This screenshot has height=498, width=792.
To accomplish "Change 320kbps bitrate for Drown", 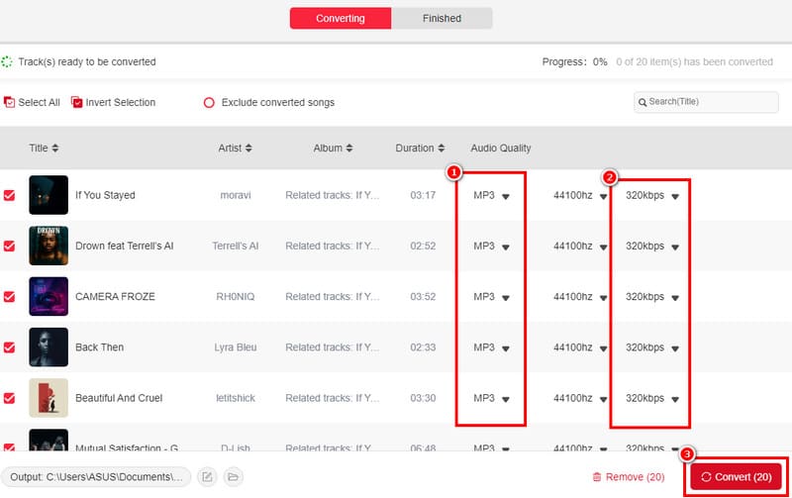I will [x=652, y=246].
